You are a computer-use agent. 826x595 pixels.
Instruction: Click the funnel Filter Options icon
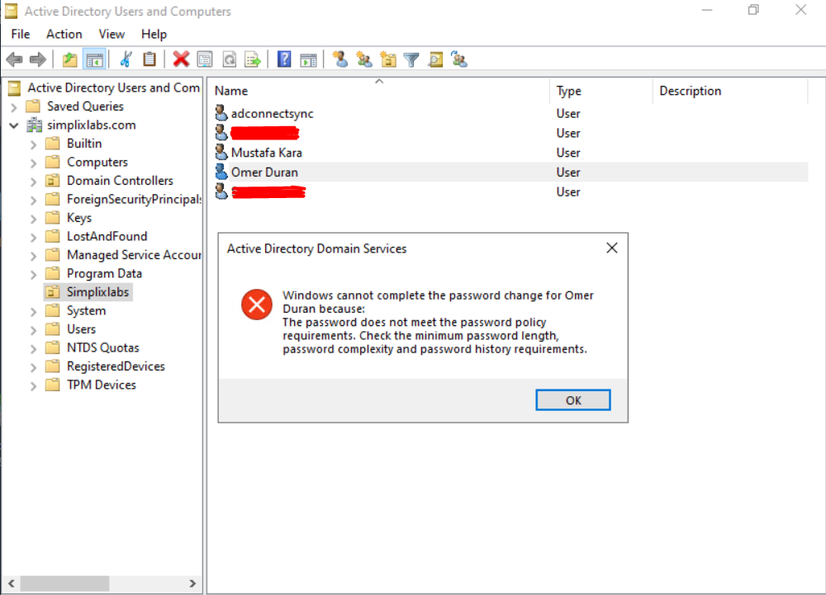click(411, 59)
